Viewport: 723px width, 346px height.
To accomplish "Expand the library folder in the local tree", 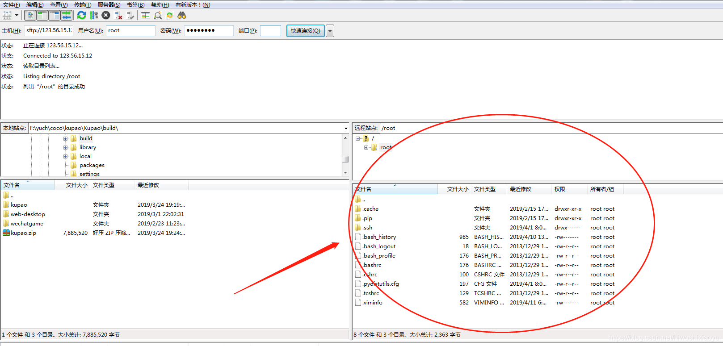I will coord(66,147).
